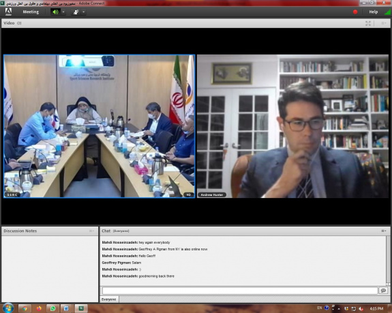Open the Help menu
This screenshot has height=313, width=392.
(373, 12)
